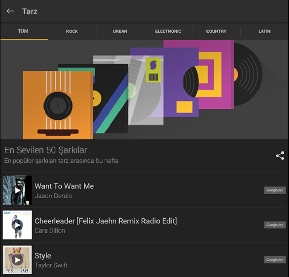Open Google Play for Want To Want Me
289x277 pixels.
(x=275, y=190)
